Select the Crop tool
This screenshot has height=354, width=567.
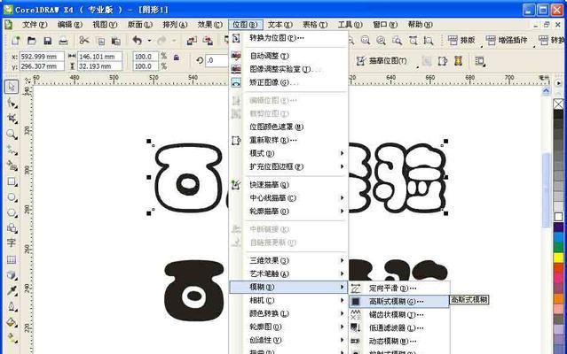coord(12,119)
